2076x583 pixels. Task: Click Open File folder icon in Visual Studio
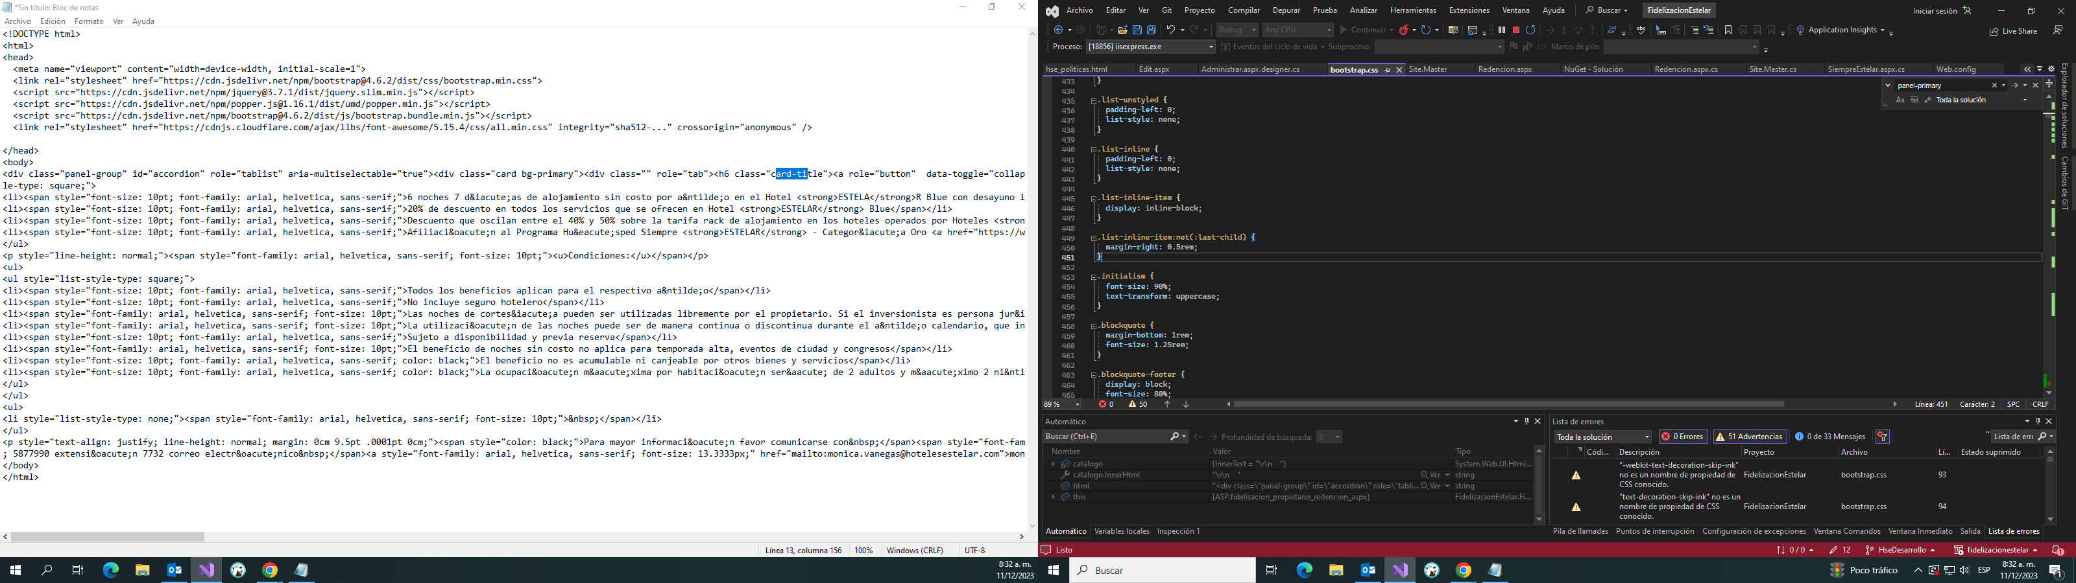tap(1122, 30)
